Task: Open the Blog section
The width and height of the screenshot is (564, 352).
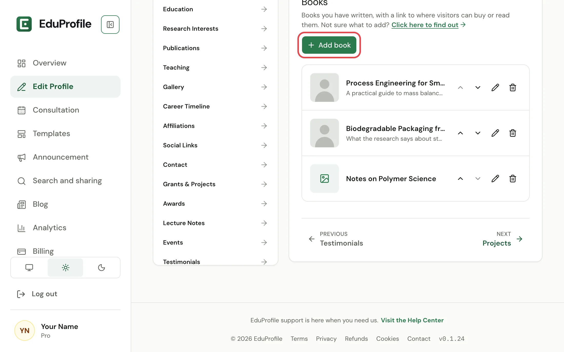Action: click(x=65, y=204)
